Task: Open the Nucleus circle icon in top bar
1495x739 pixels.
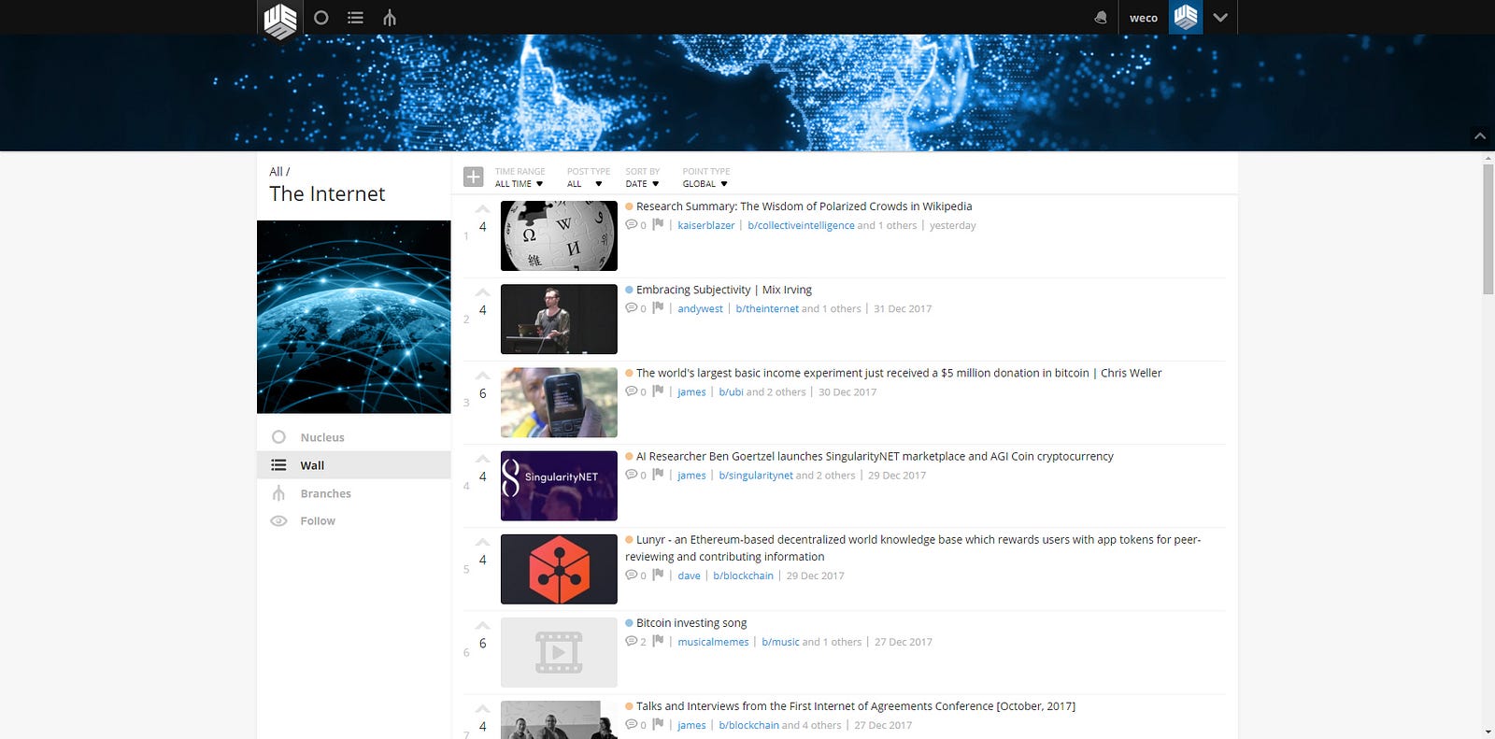Action: (321, 18)
